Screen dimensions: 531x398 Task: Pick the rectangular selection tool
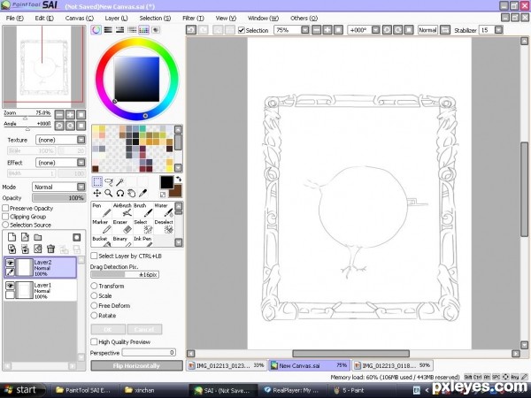point(97,181)
